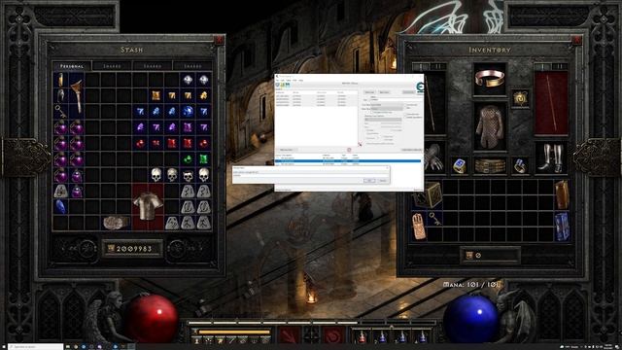Click the inventory gold drop coin icon
This screenshot has height=350, width=622.
tap(469, 255)
